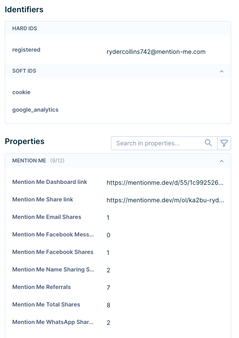Select the Mention Me Referrals label
This screenshot has height=338, width=239.
click(42, 287)
